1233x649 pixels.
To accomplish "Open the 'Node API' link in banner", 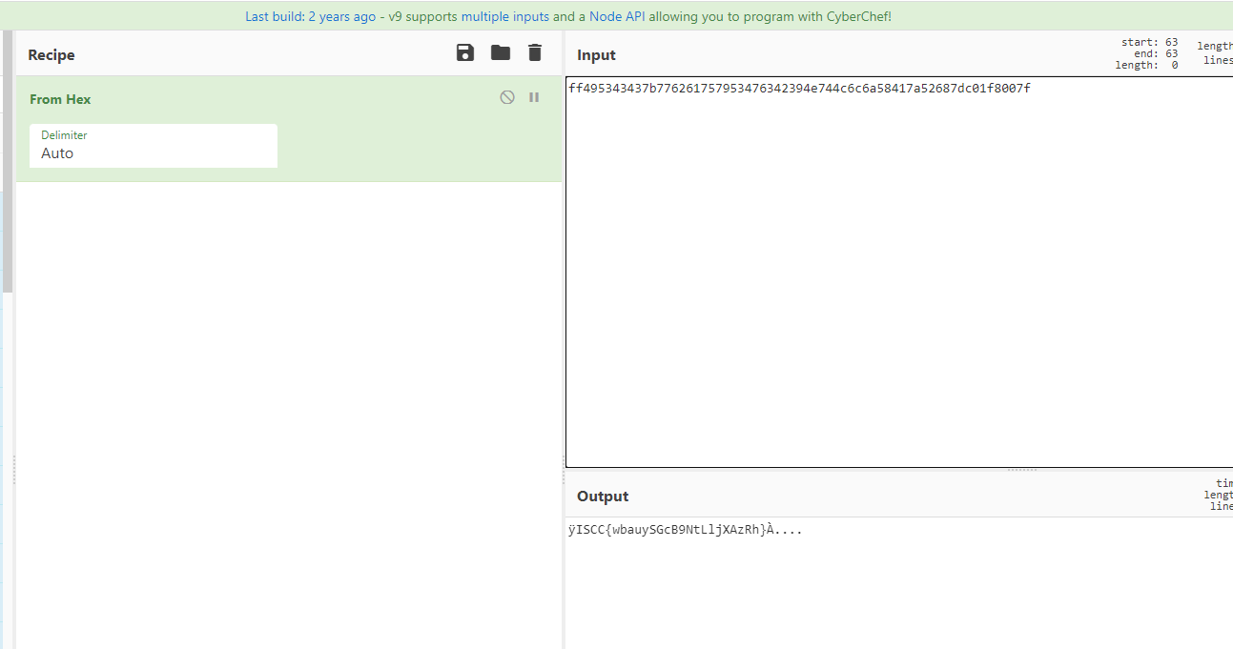I will click(x=617, y=16).
